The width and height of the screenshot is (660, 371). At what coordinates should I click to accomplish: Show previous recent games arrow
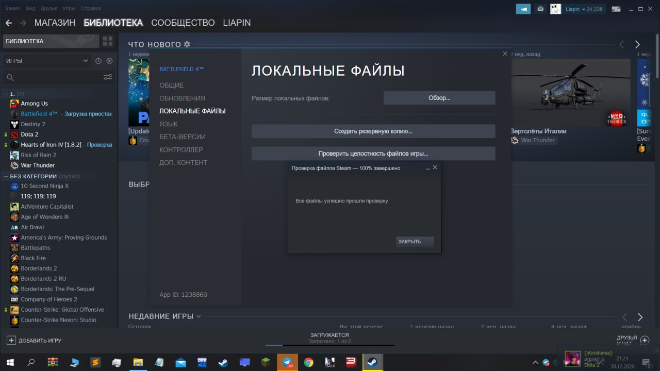tap(624, 317)
